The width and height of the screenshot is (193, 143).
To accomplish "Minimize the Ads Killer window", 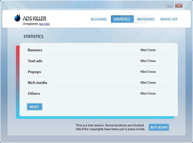I will pos(170,6).
